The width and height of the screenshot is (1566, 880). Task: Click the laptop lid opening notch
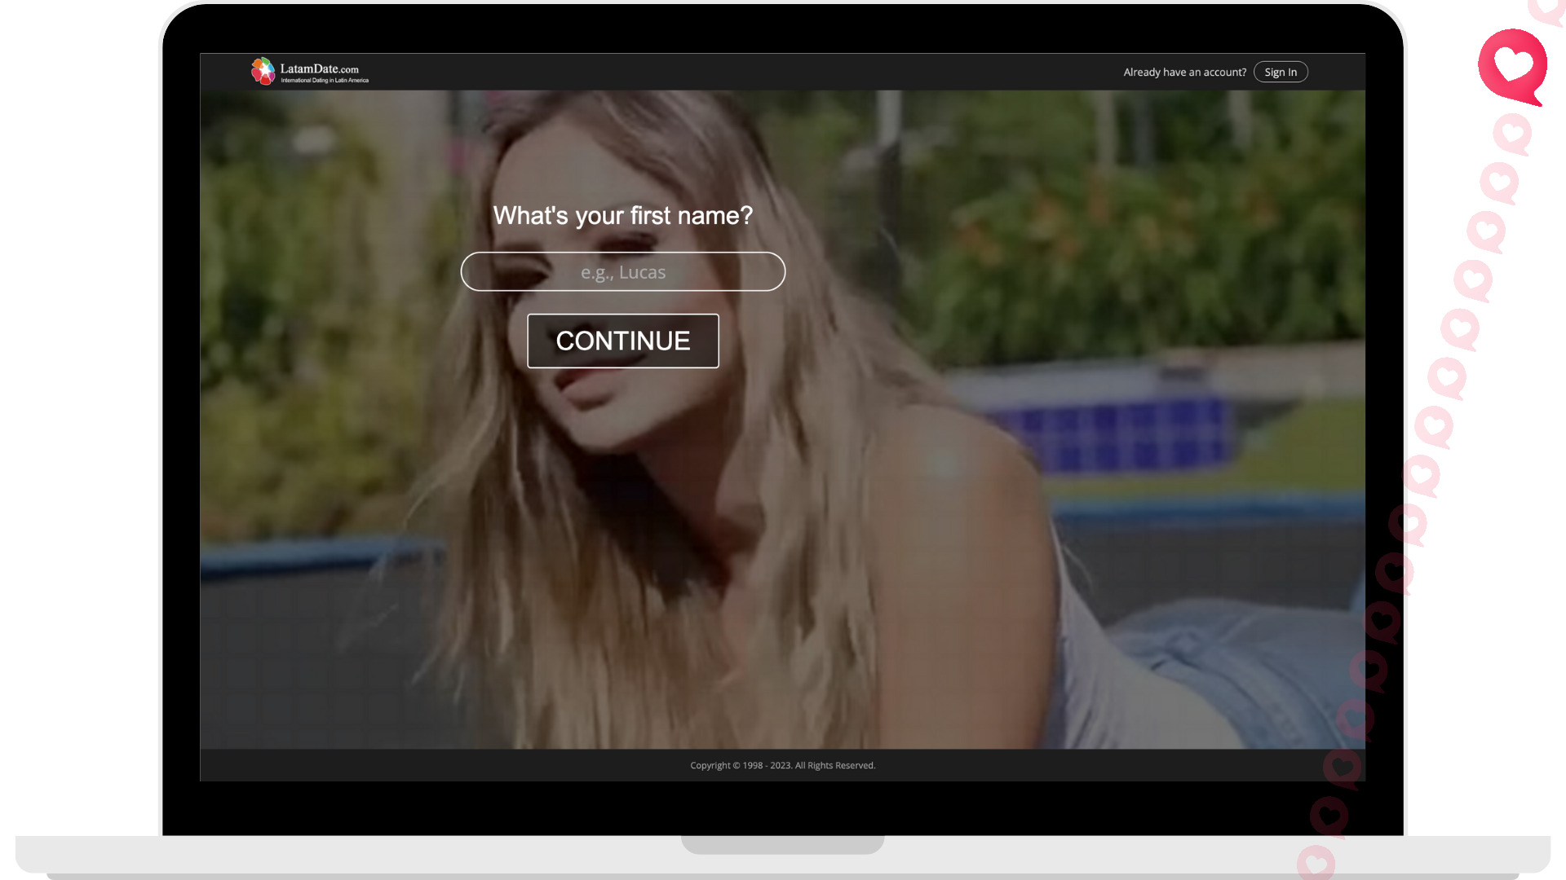coord(782,844)
